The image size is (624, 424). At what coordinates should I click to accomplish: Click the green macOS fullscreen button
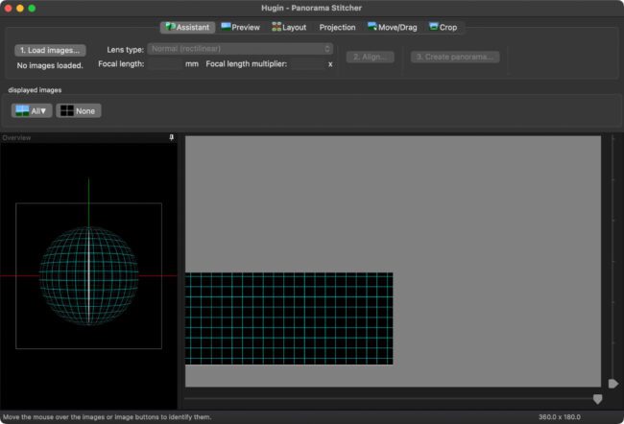pyautogui.click(x=32, y=8)
